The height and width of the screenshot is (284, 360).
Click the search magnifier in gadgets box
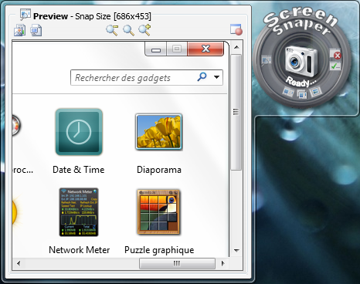pos(202,77)
